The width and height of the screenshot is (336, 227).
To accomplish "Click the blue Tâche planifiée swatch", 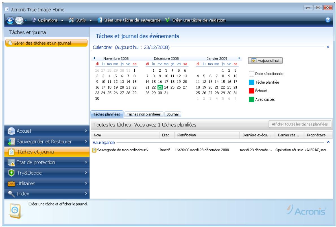I will pos(251,82).
